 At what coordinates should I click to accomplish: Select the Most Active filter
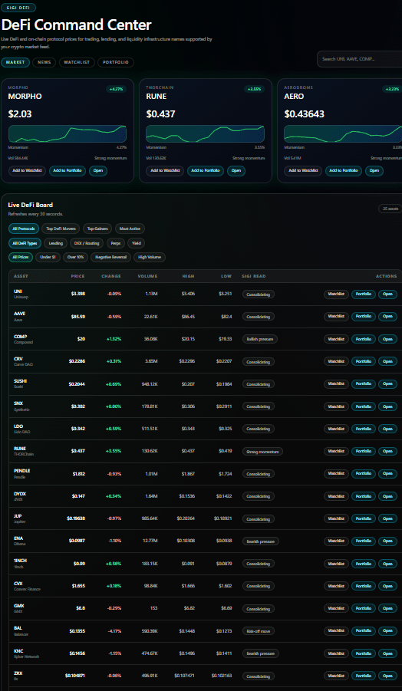pyautogui.click(x=130, y=229)
